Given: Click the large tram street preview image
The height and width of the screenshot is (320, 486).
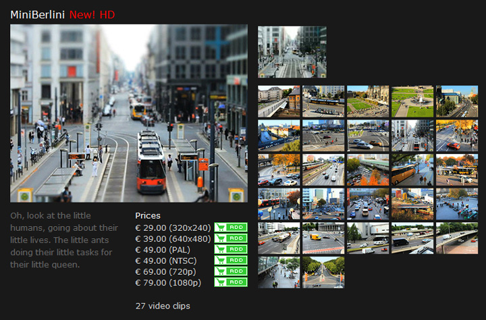Looking at the screenshot, I should 129,113.
